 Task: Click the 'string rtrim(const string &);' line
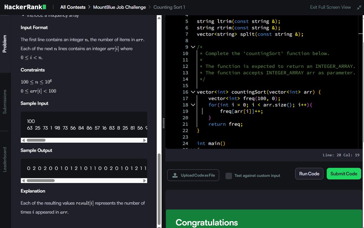238,28
